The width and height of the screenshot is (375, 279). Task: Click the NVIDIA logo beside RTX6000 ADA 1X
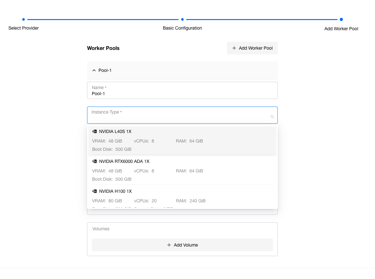[94, 161]
